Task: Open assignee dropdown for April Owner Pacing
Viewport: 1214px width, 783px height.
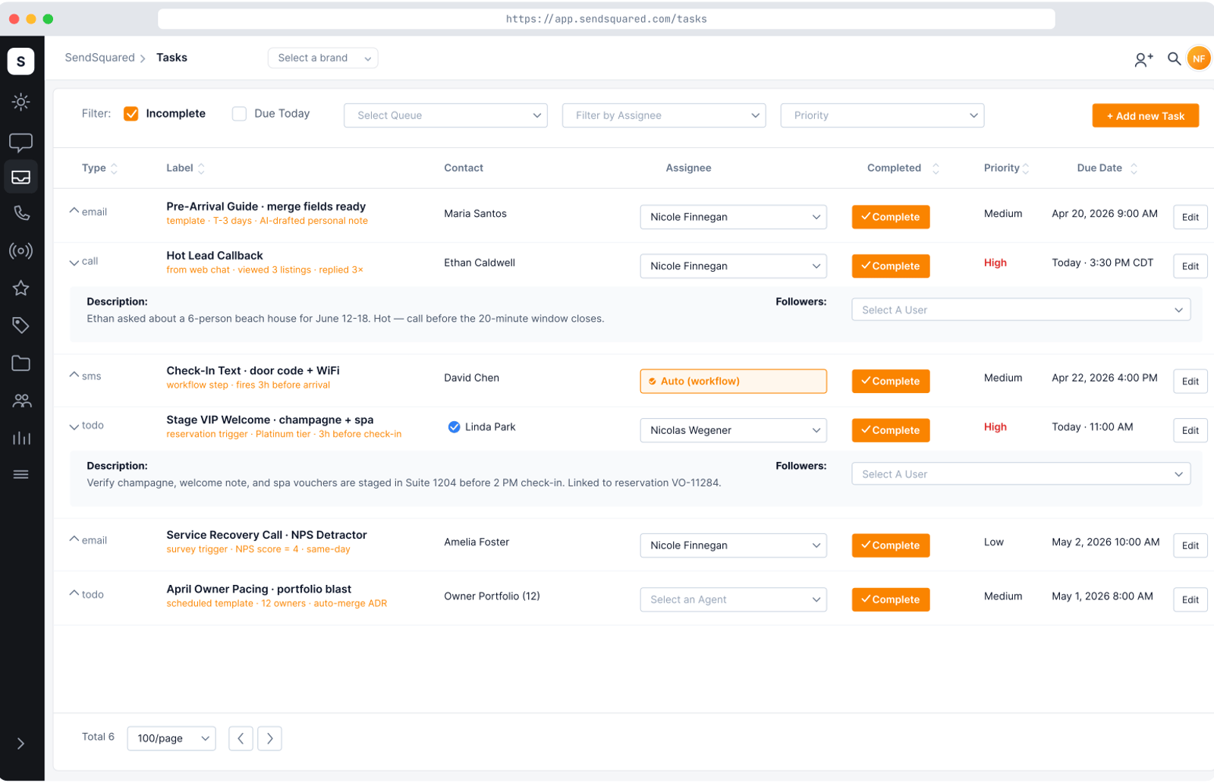Action: click(734, 599)
